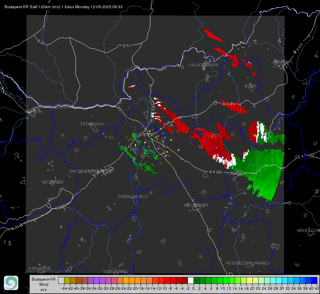
Task: Click the MISKOLC city label
Action: [x=283, y=61]
